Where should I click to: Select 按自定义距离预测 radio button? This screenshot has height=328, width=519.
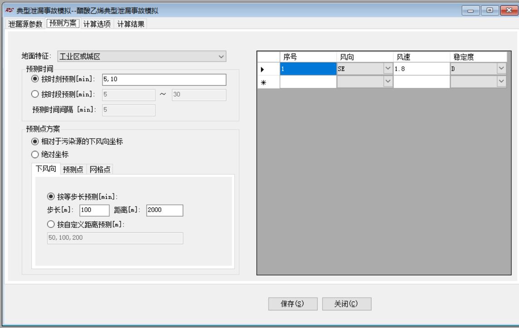tap(51, 225)
